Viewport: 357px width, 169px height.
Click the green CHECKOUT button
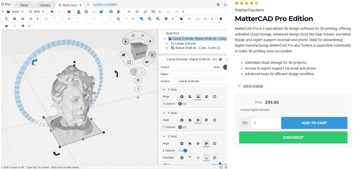(x=293, y=137)
